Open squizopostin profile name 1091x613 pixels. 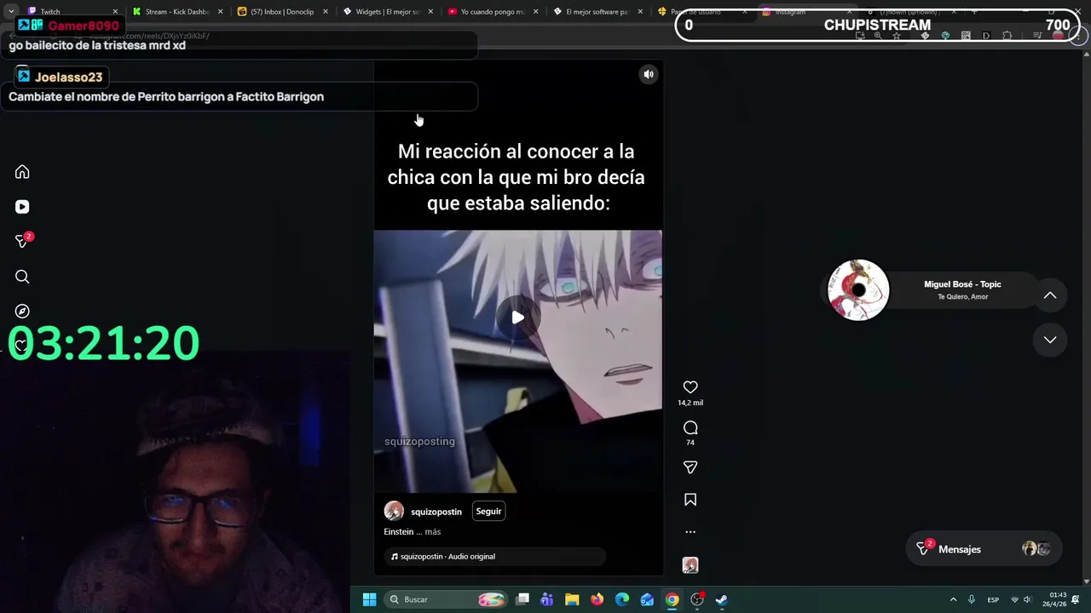(436, 512)
